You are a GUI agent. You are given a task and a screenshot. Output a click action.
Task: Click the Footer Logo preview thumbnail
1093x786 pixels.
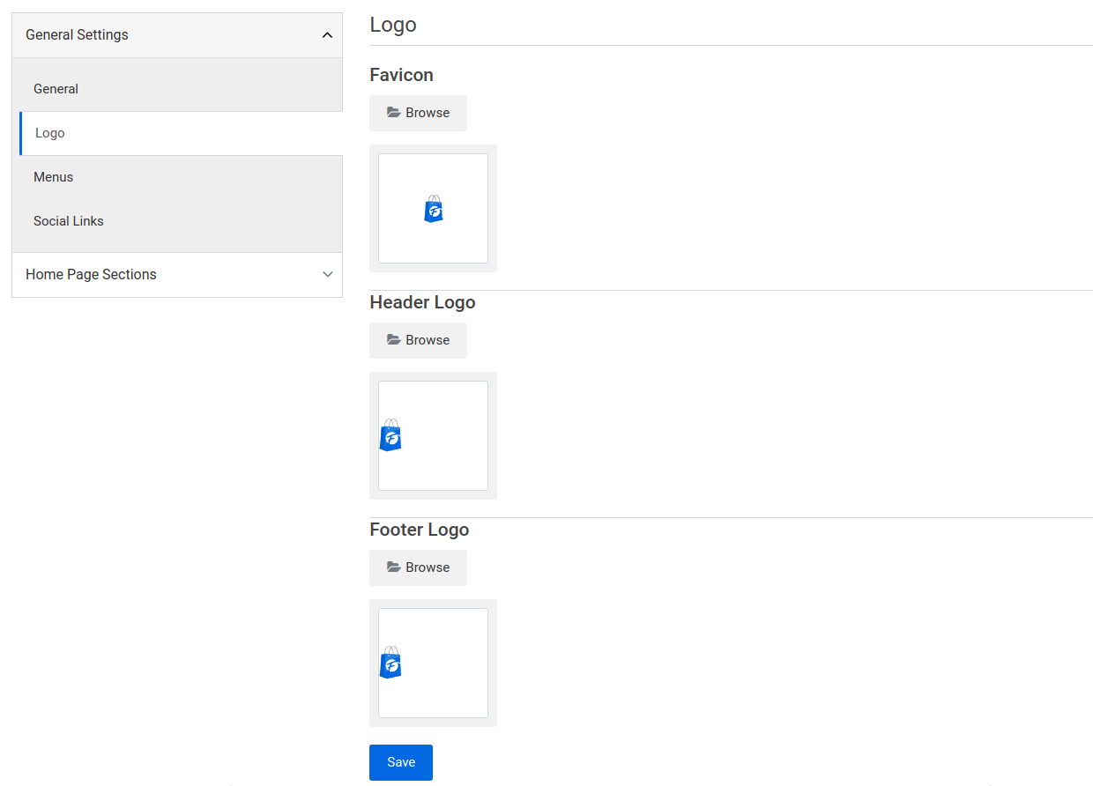tap(433, 663)
